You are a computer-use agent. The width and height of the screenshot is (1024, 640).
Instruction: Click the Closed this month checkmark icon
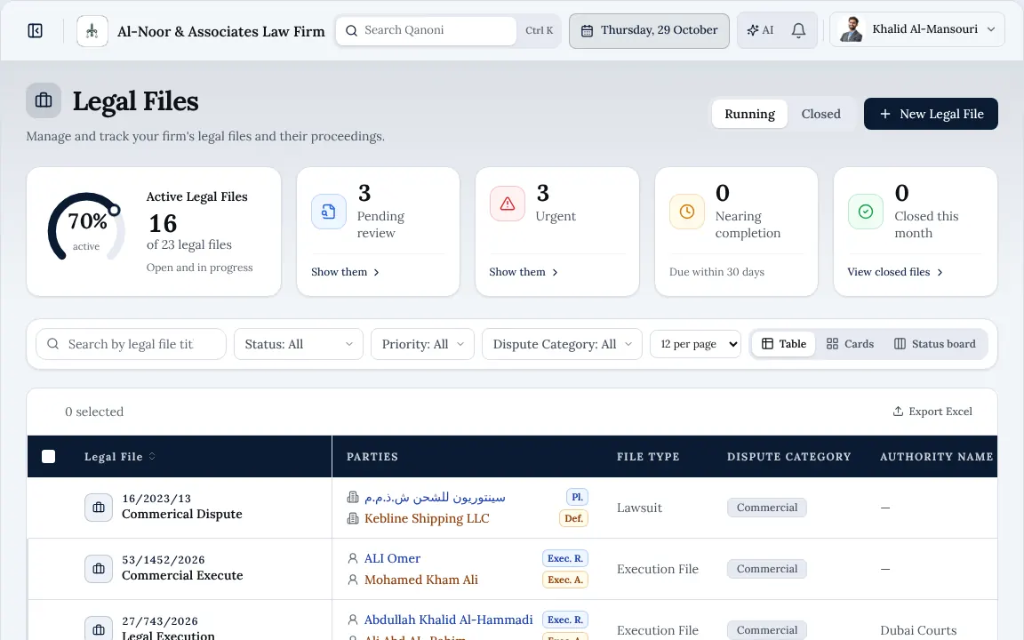865,212
